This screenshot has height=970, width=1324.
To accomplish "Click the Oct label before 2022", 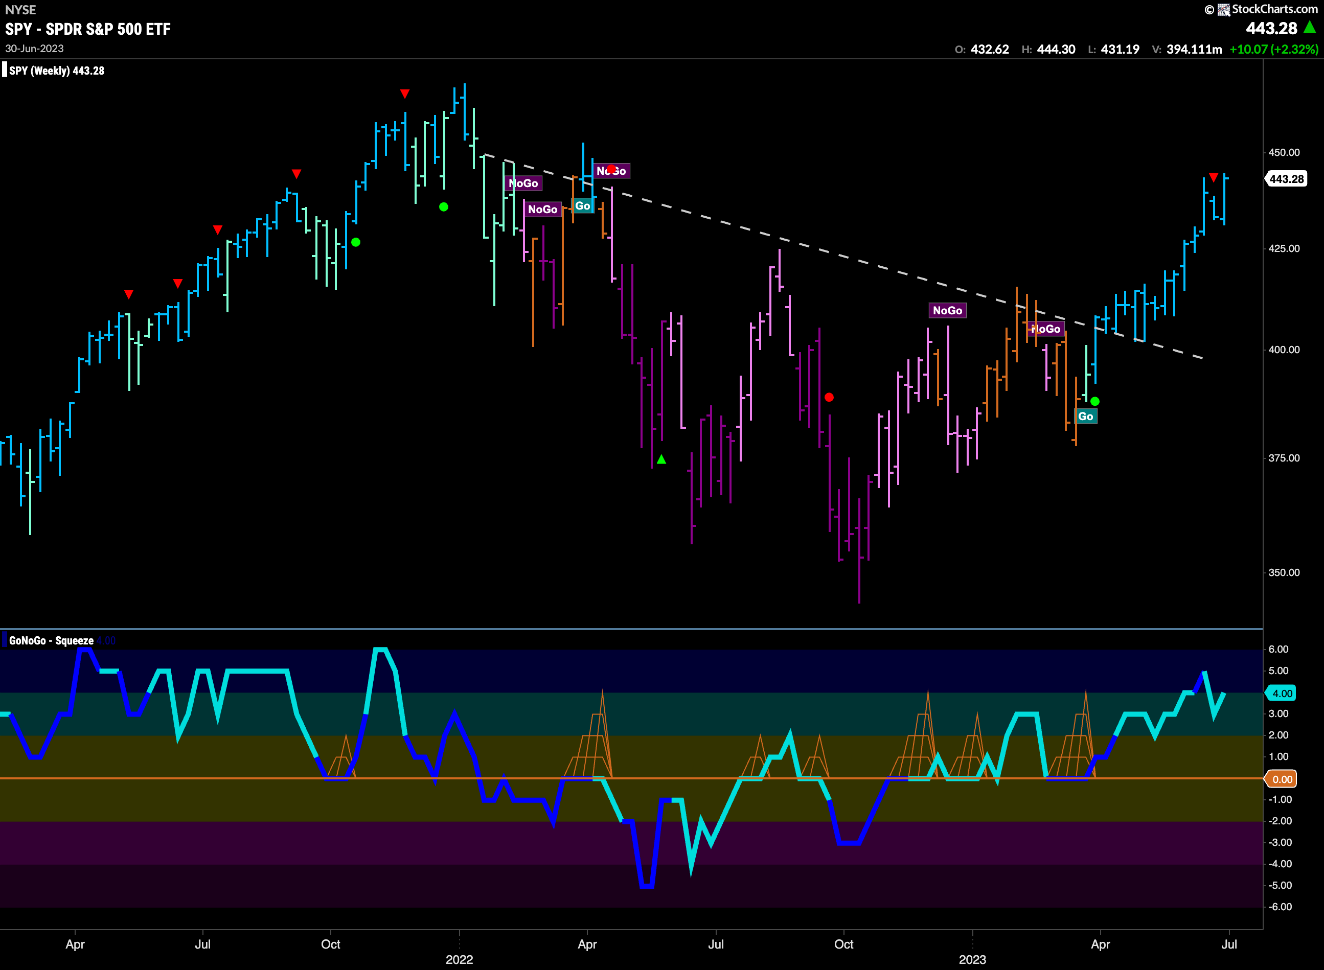I will pos(331,945).
